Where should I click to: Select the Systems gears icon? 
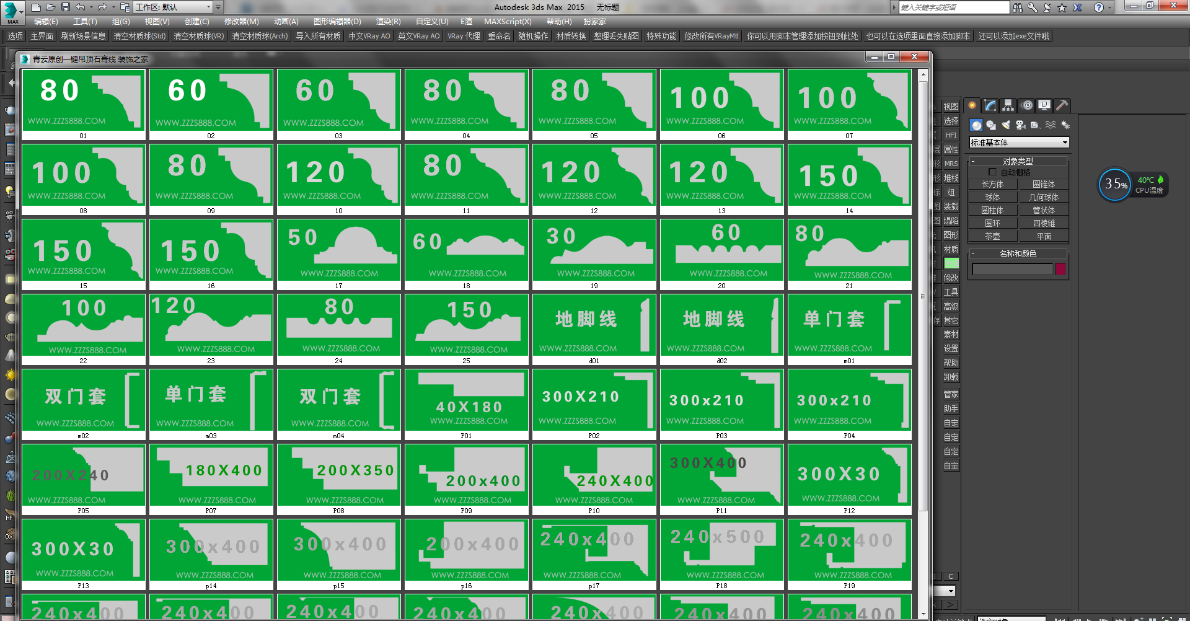pyautogui.click(x=1065, y=125)
